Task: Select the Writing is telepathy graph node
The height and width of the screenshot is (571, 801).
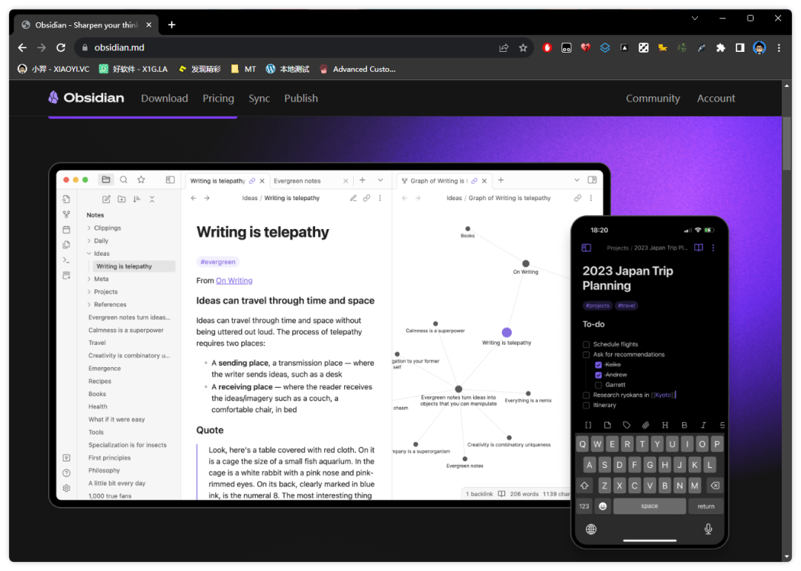Action: pos(507,332)
